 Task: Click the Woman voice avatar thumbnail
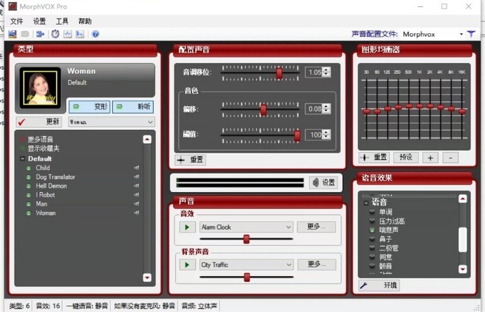40,88
